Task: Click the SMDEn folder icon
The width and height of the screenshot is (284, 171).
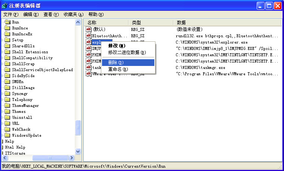Action: click(x=7, y=82)
